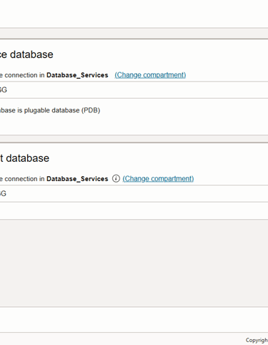Click bold Database_Services in target section
The height and width of the screenshot is (345, 268).
[77, 179]
